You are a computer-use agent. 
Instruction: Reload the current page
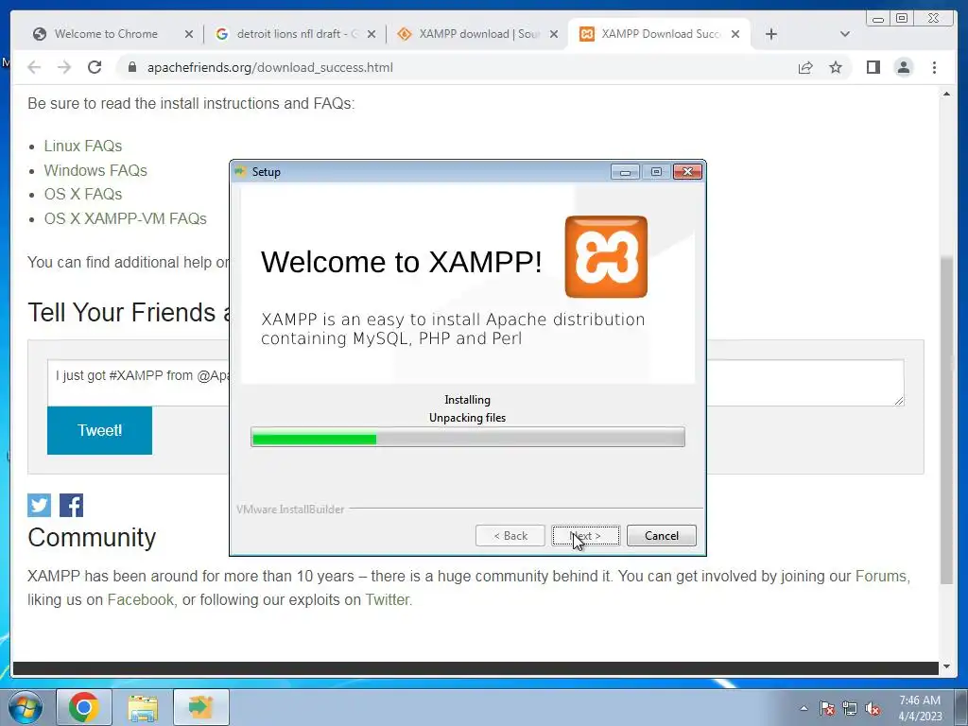pos(95,67)
